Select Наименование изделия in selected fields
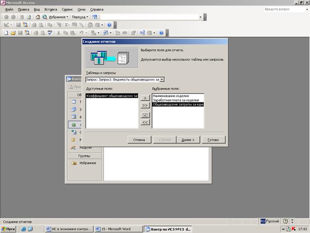Screen dimensions: 310x233 [x=171, y=96]
